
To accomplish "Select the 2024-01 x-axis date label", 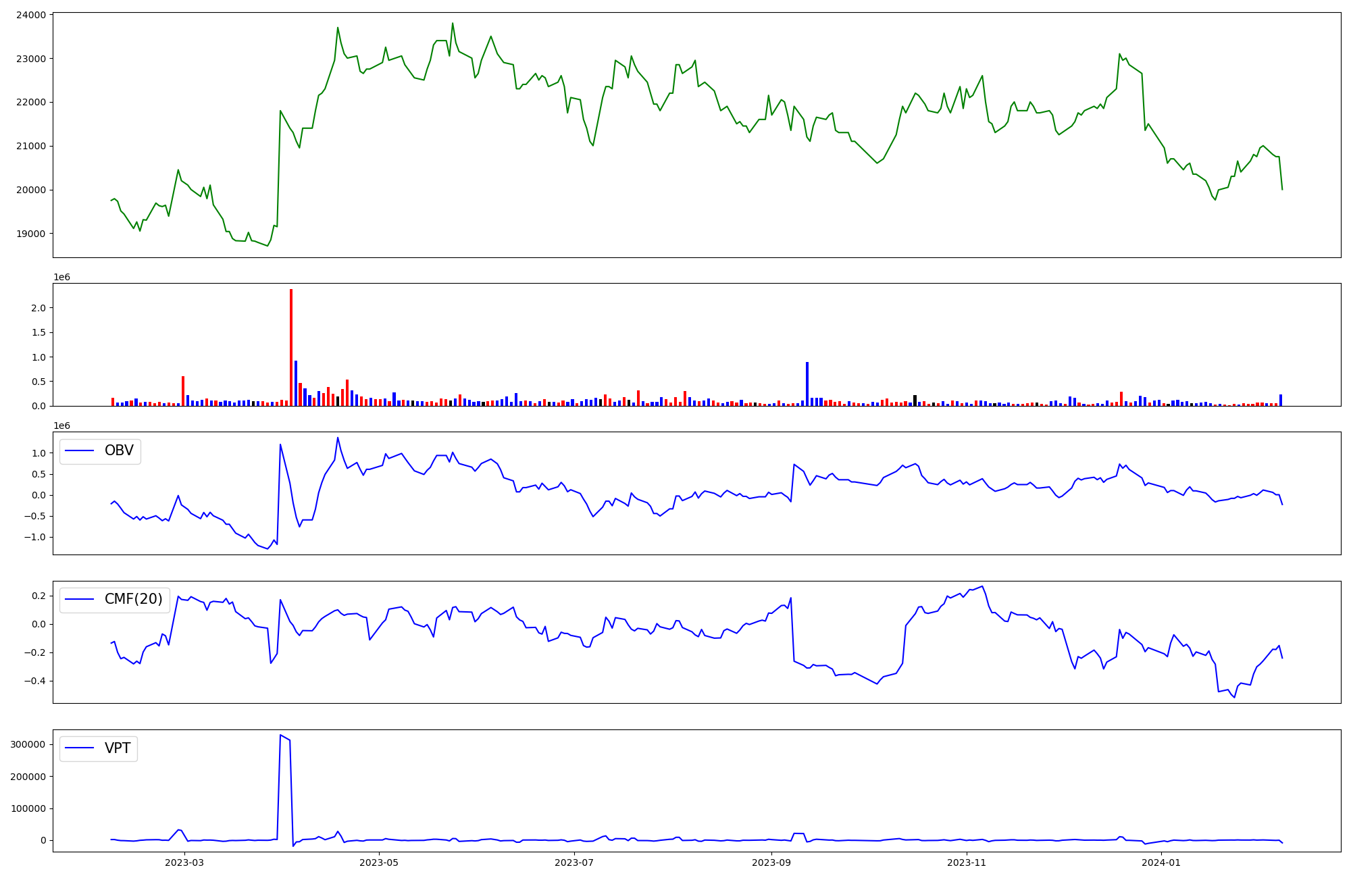I will (x=1161, y=862).
